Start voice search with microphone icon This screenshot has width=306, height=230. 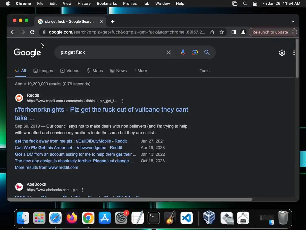183,52
